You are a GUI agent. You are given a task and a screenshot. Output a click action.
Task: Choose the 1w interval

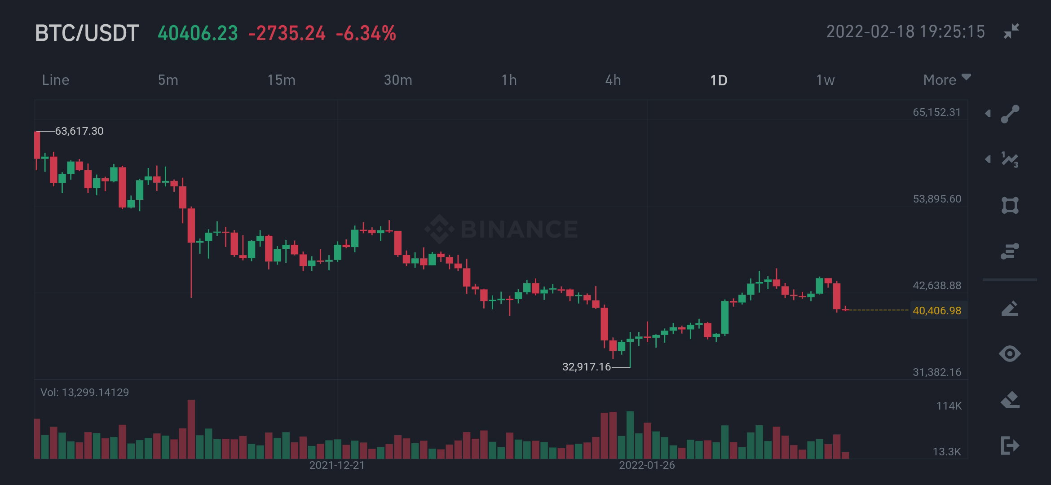(825, 80)
